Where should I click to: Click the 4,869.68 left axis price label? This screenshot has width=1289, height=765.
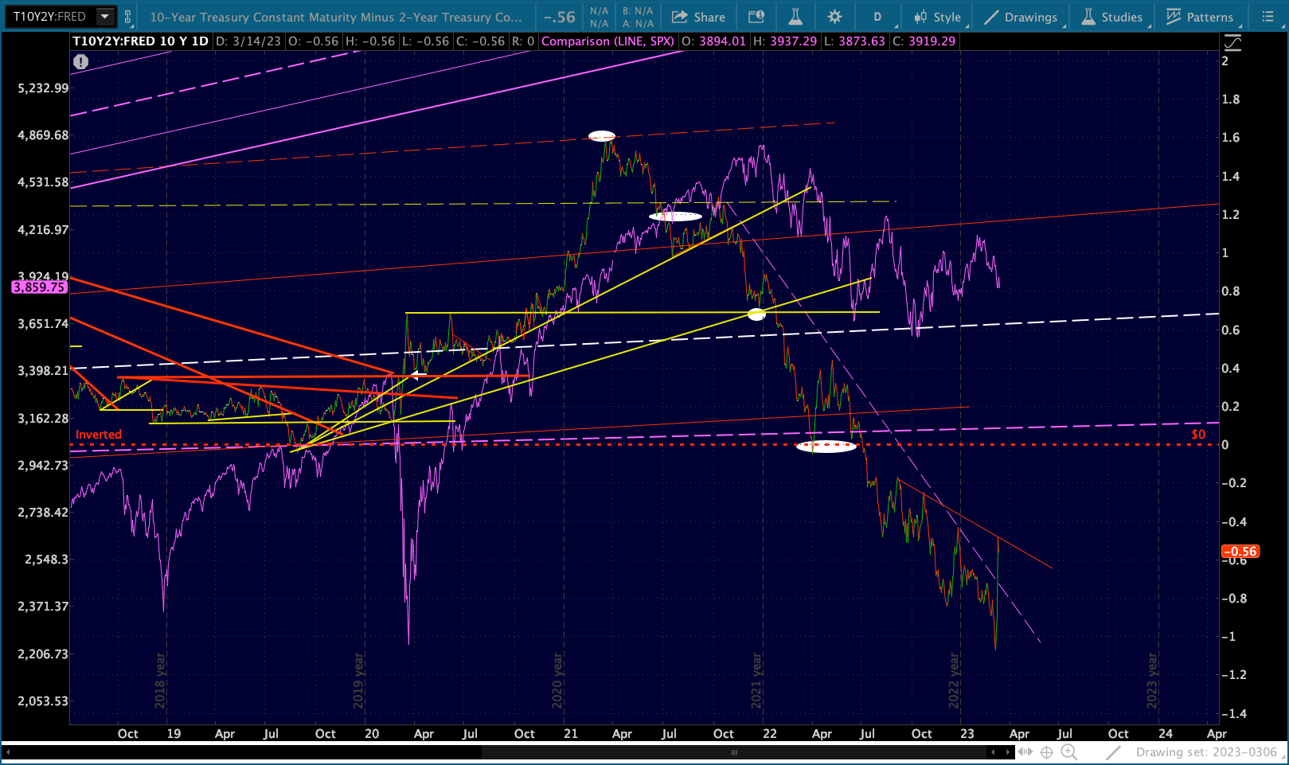click(x=43, y=135)
